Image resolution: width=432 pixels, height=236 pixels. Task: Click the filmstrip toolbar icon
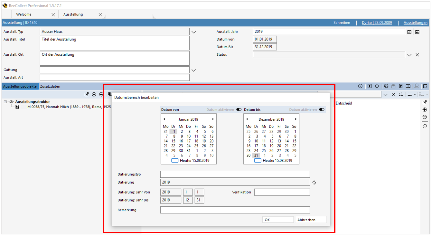point(425,86)
